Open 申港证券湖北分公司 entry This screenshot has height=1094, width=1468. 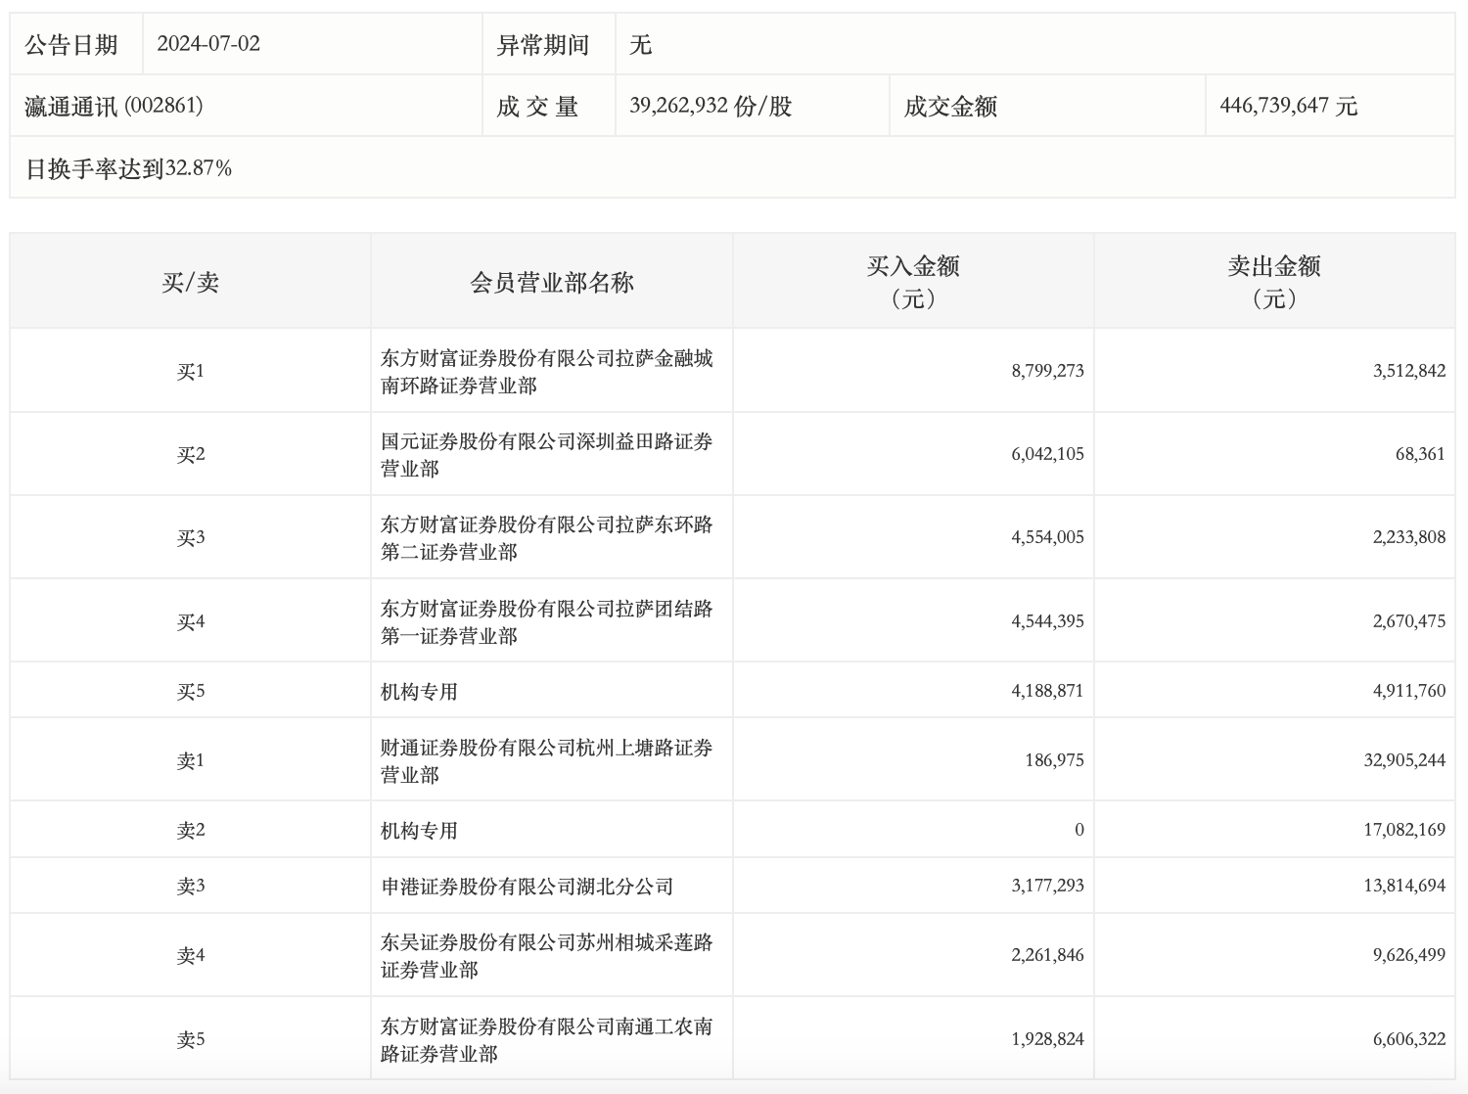pos(527,887)
